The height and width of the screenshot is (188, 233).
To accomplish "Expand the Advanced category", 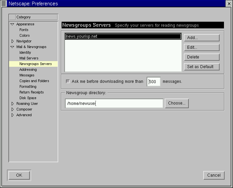I will coord(12,115).
